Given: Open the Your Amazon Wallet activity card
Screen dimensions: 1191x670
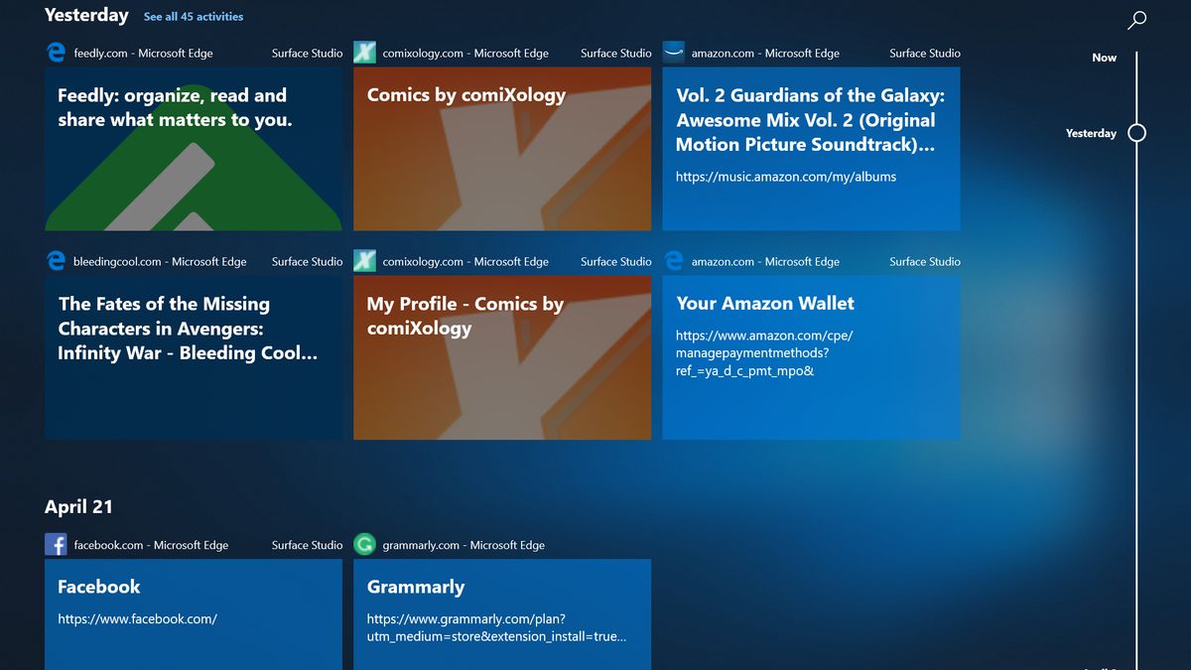Looking at the screenshot, I should (811, 357).
